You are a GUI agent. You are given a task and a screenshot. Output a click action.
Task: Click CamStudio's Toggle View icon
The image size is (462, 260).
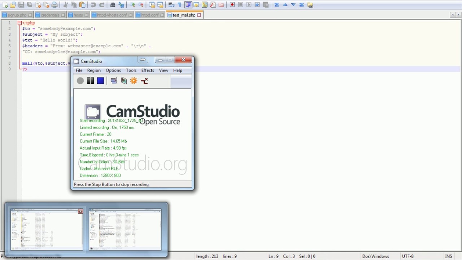pyautogui.click(x=114, y=81)
